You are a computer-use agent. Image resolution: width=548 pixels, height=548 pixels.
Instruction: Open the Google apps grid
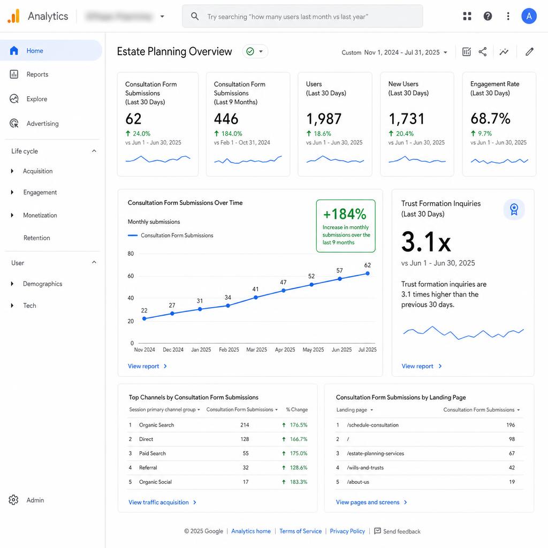(x=467, y=16)
